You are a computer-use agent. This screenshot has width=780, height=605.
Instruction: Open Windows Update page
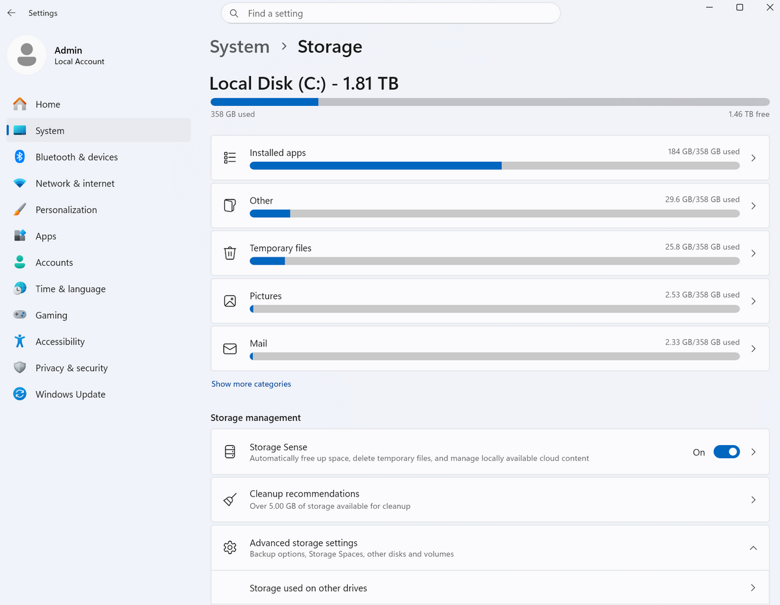(x=99, y=394)
